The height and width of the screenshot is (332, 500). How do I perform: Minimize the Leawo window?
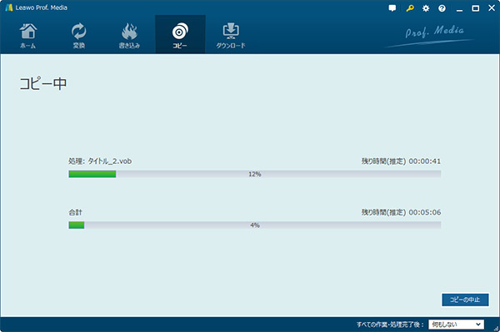coord(459,8)
